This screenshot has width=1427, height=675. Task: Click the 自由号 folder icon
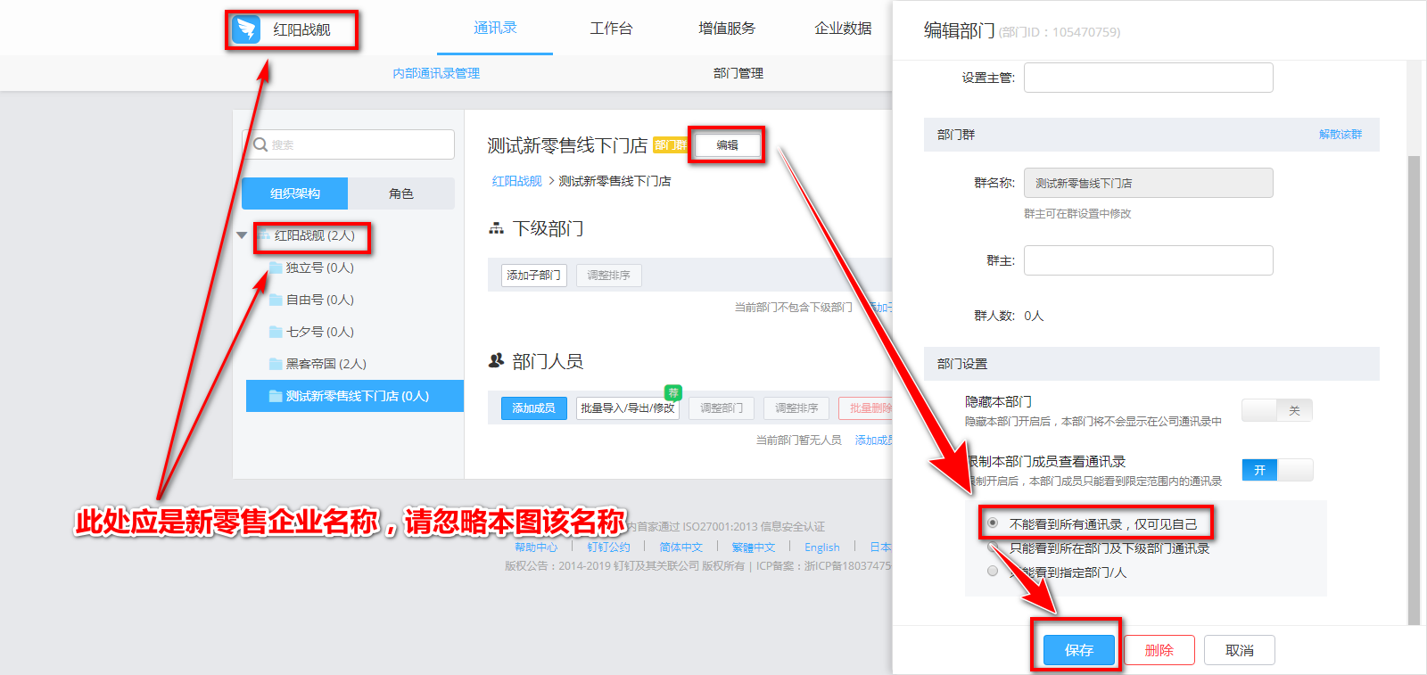pos(276,300)
